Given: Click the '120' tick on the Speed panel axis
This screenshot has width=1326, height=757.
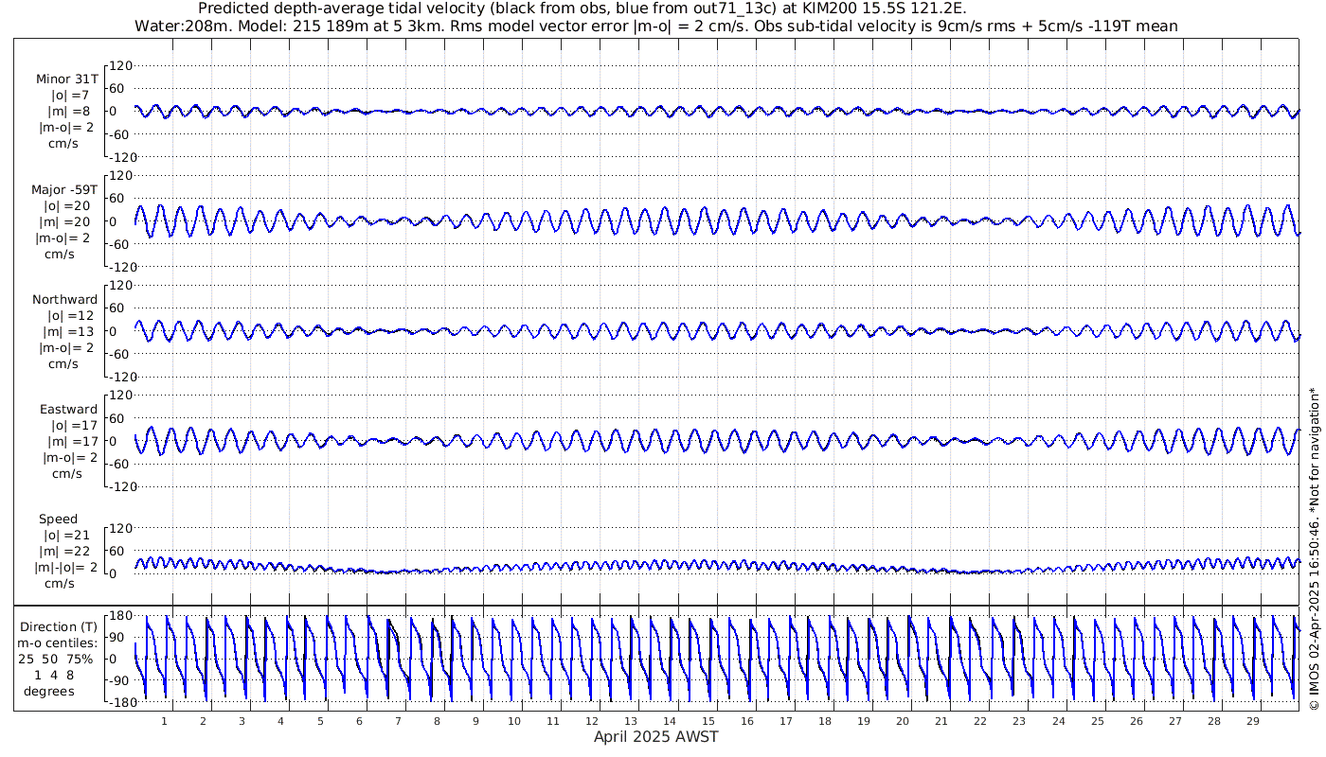Looking at the screenshot, I should point(121,527).
